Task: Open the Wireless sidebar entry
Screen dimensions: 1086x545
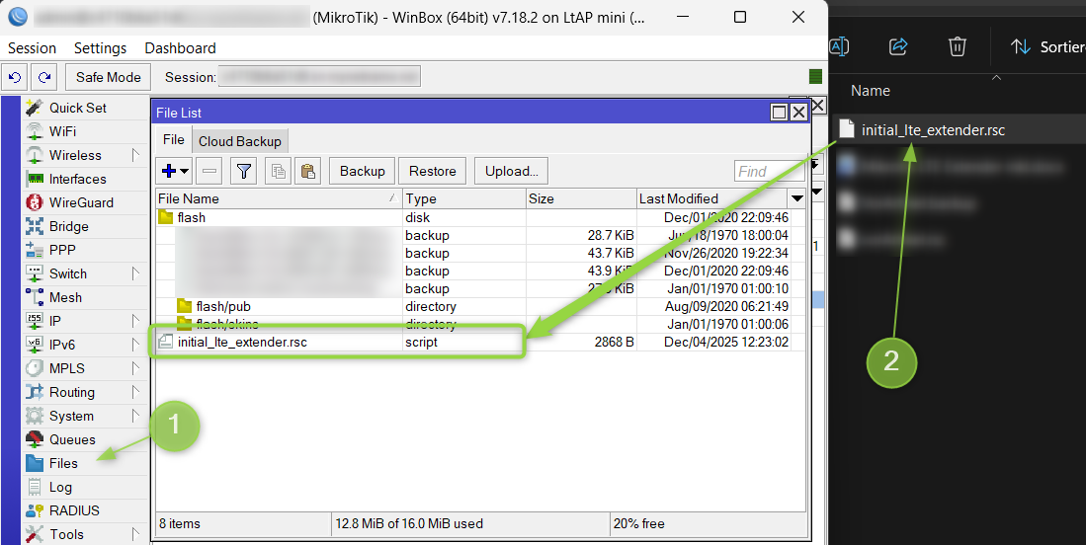Action: [75, 155]
